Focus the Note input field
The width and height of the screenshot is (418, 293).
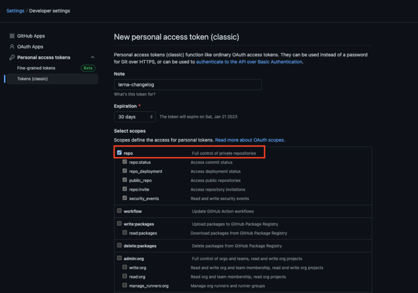pyautogui.click(x=188, y=85)
